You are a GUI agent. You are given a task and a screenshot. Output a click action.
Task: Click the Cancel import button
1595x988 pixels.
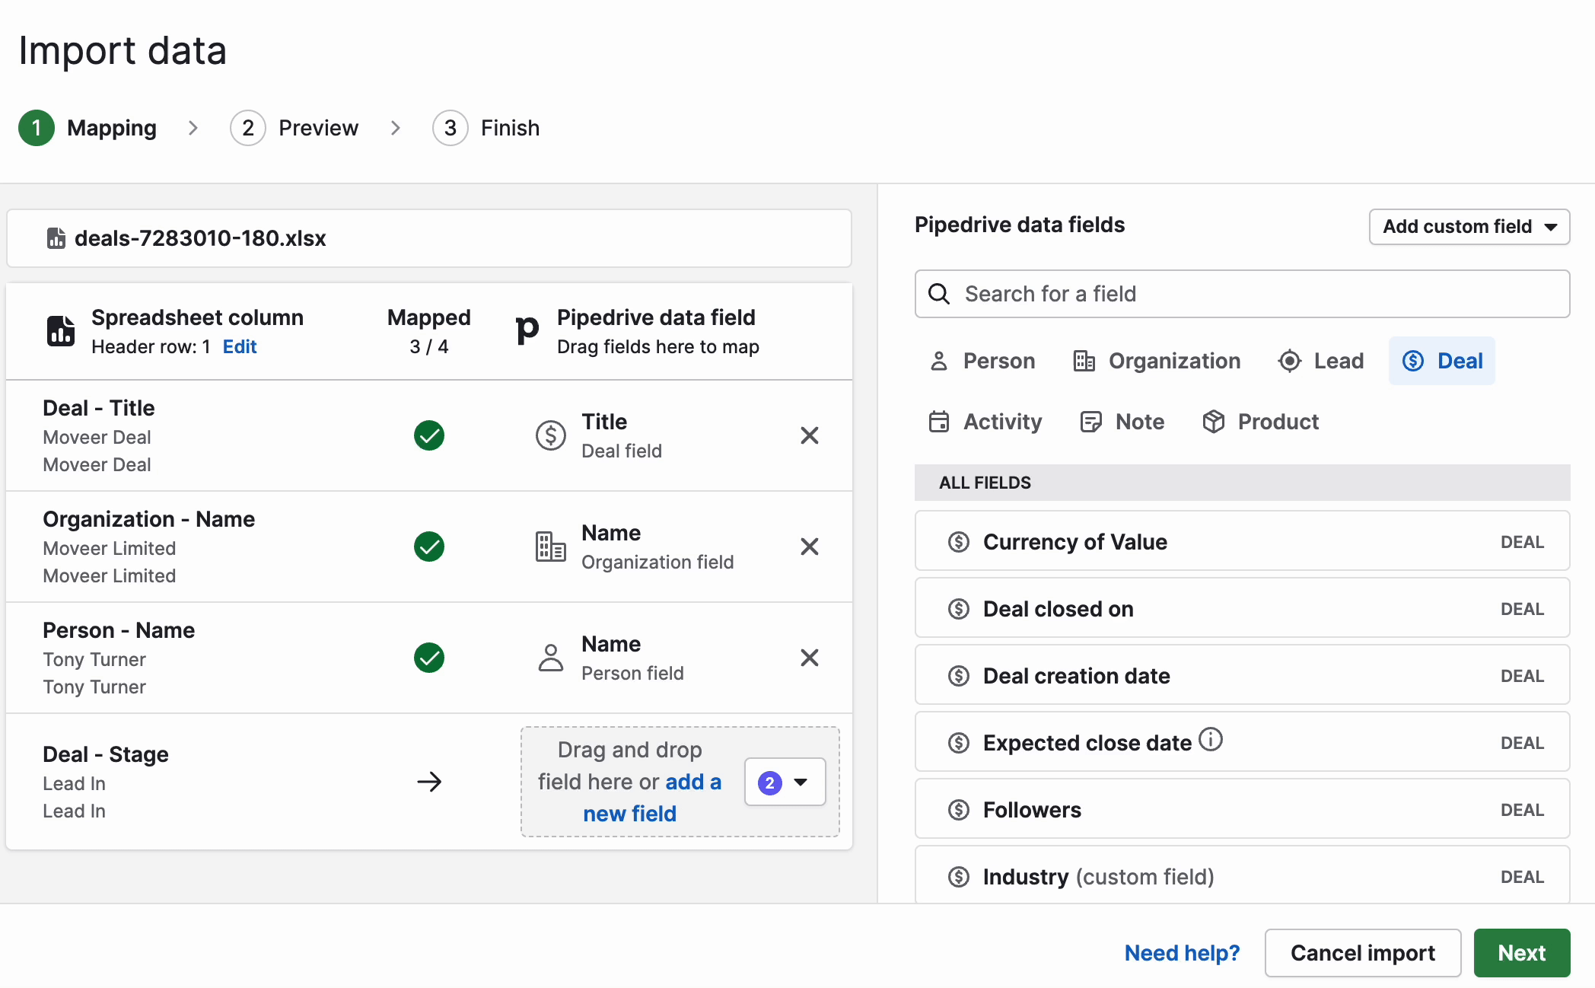click(1363, 953)
